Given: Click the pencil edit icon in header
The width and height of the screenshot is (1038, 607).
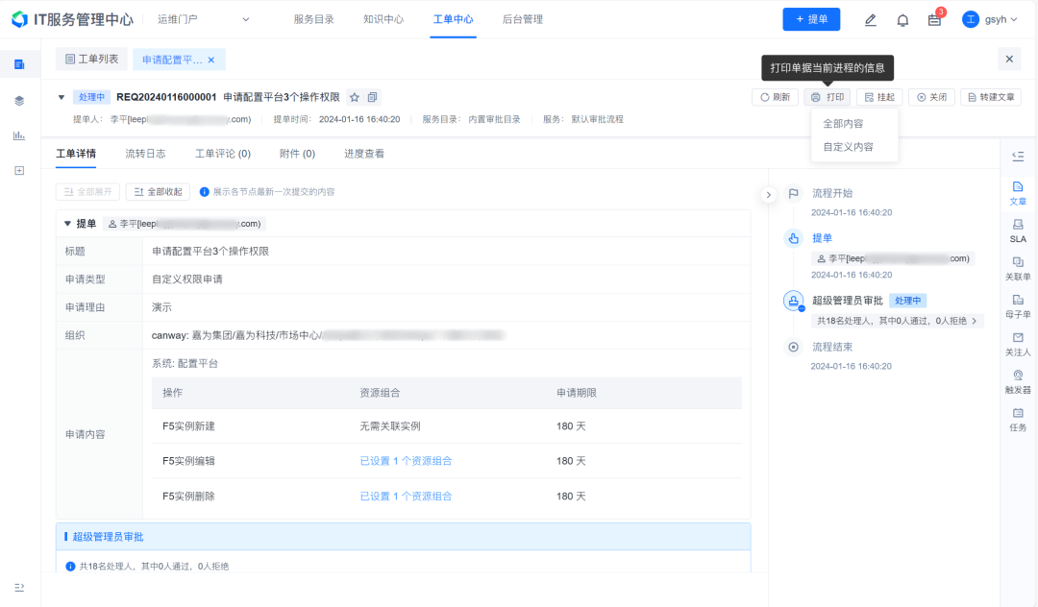Looking at the screenshot, I should (871, 20).
